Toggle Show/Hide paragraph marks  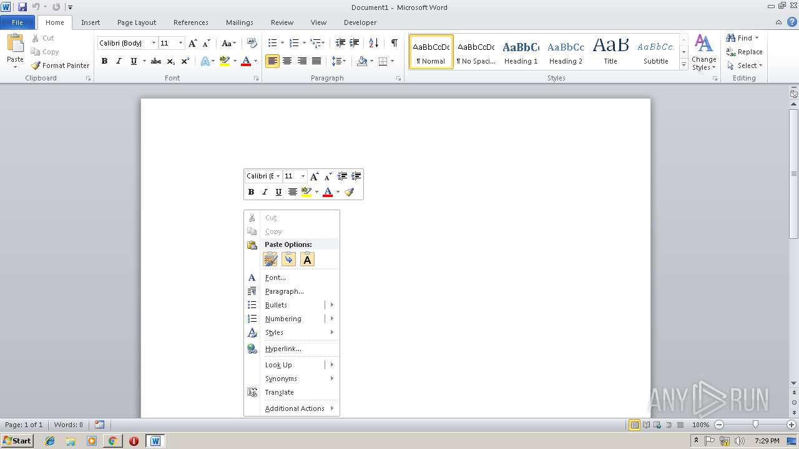394,43
